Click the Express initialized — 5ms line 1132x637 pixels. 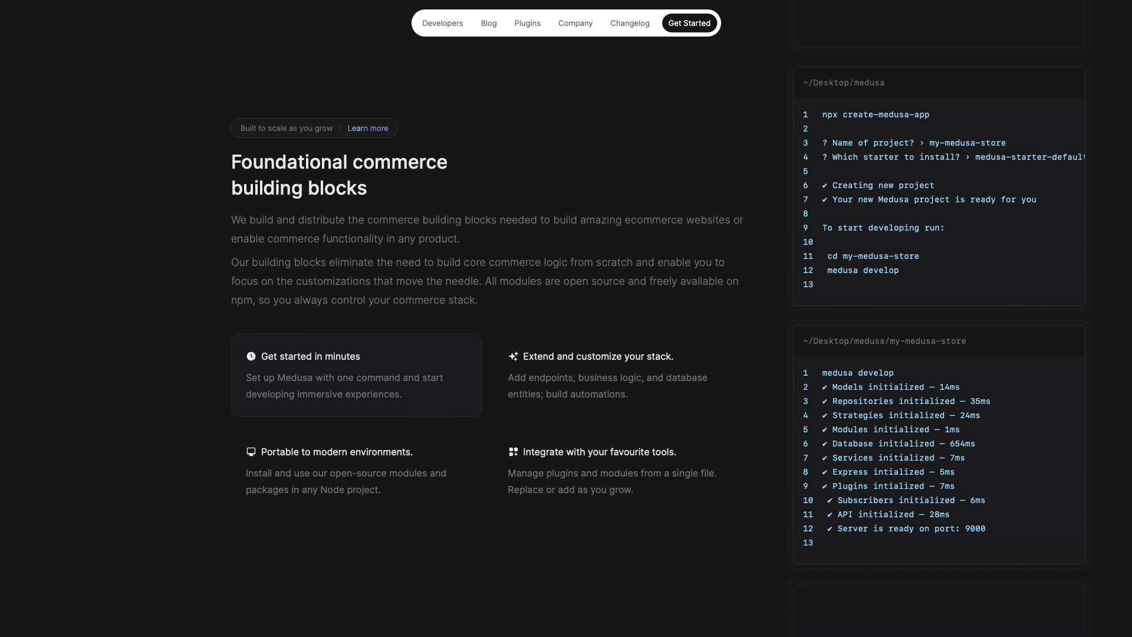[889, 472]
